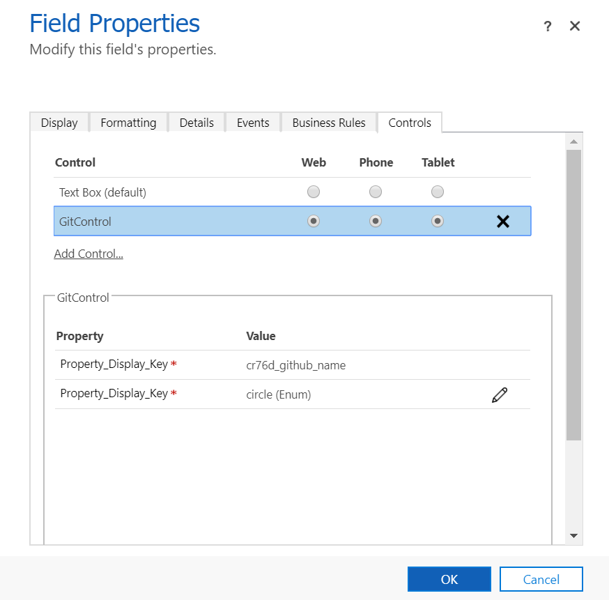609x600 pixels.
Task: Go to the Details tab
Action: click(196, 123)
